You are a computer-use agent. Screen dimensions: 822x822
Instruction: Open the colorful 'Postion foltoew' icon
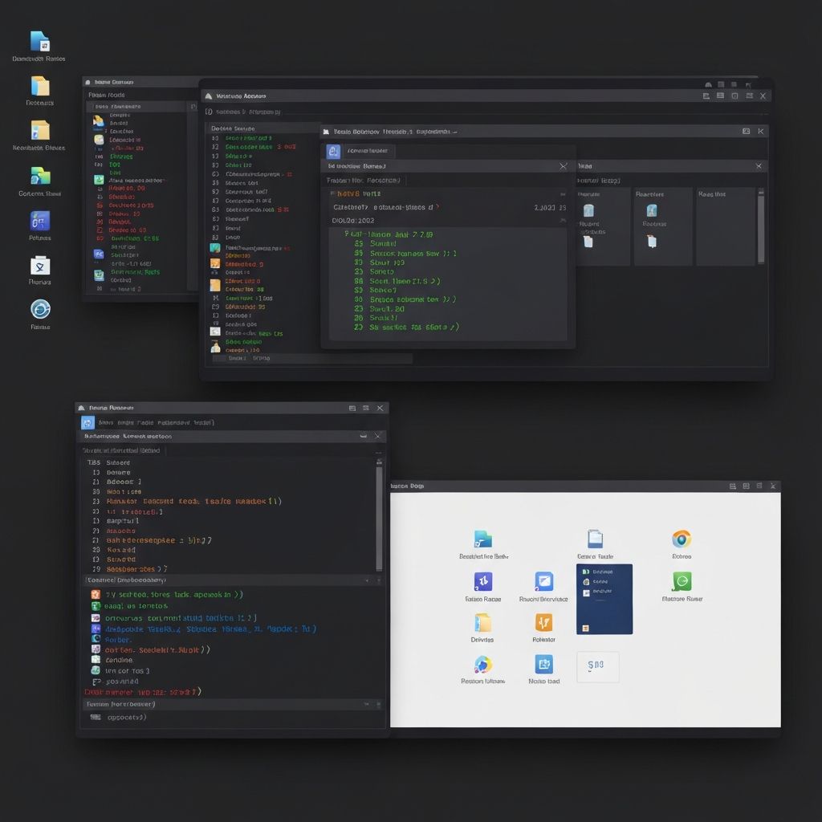[482, 664]
